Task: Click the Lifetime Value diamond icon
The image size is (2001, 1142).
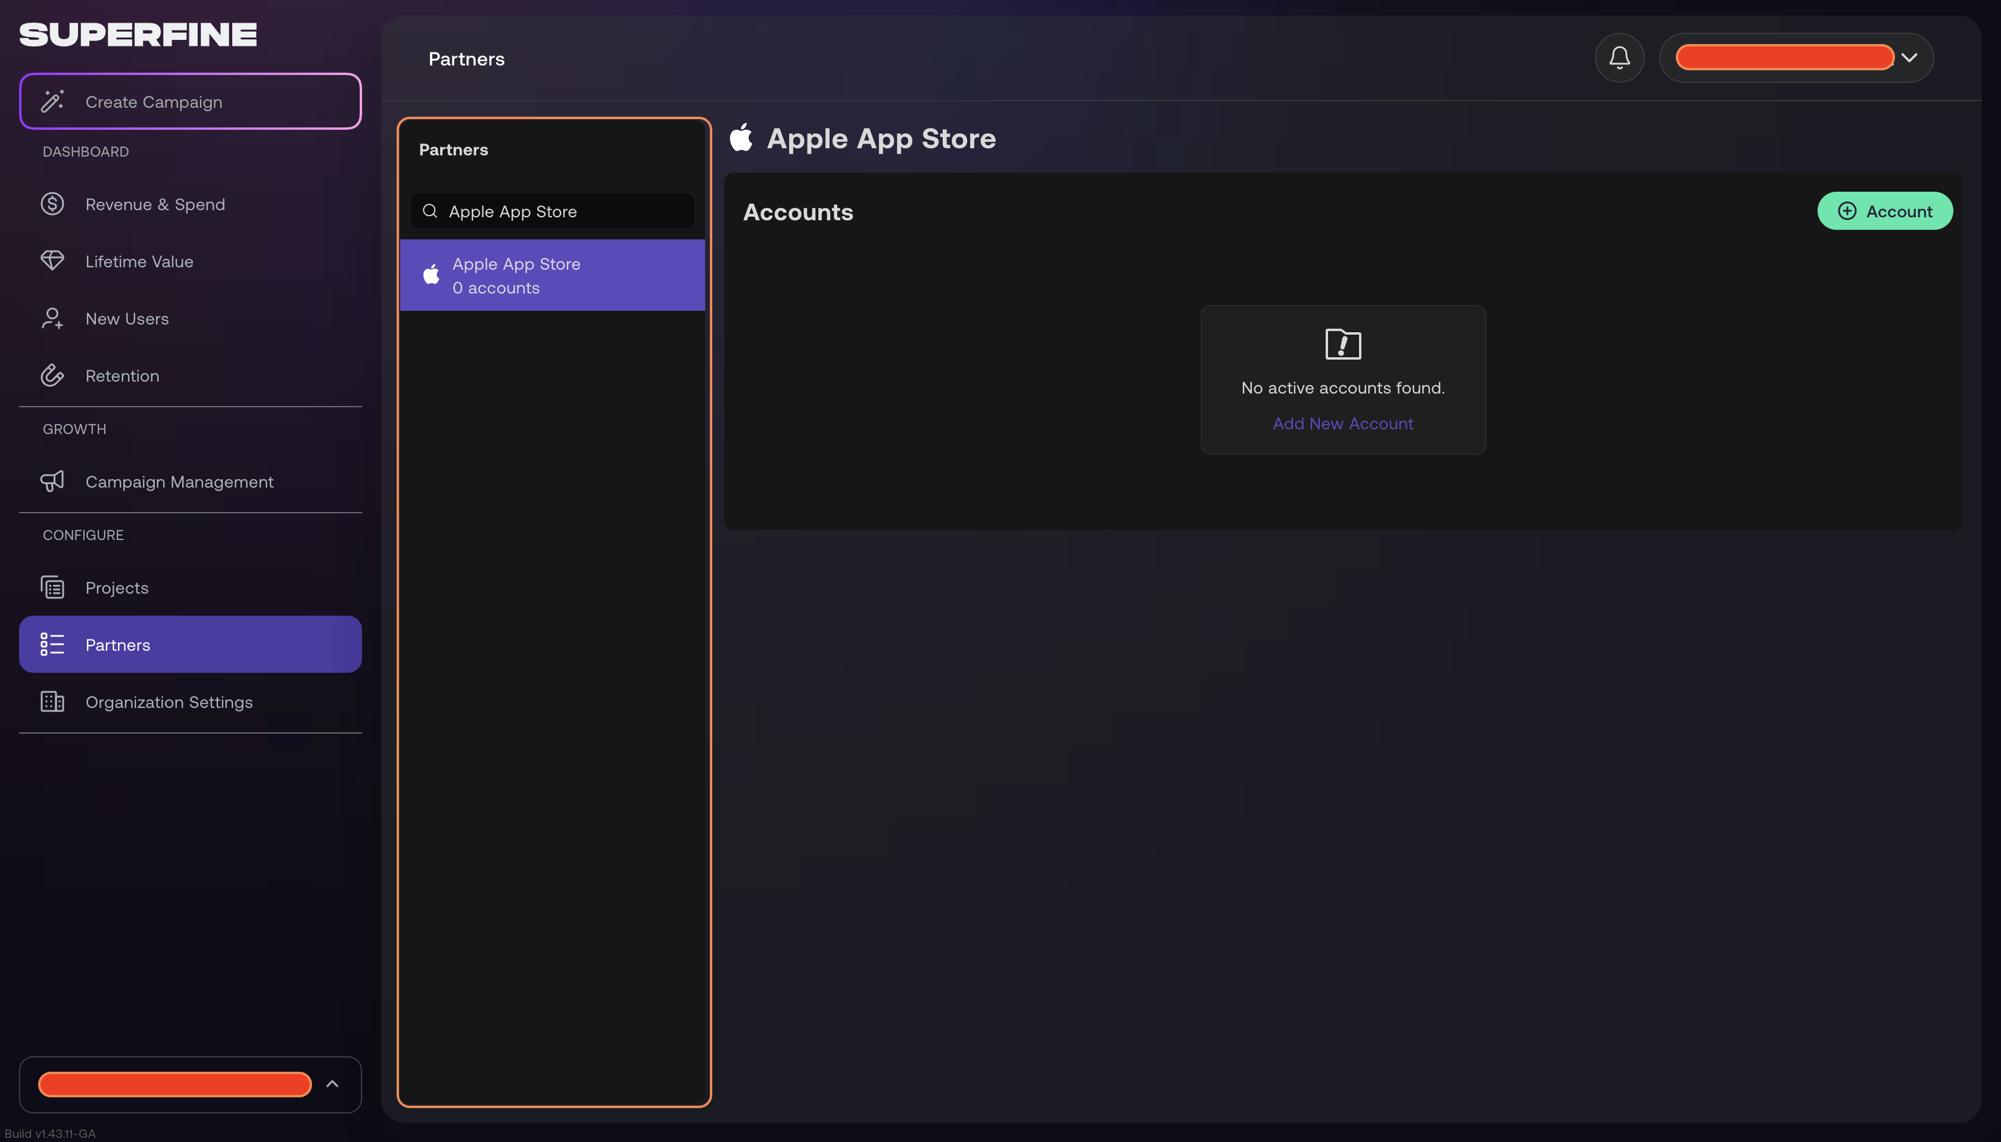Action: tap(52, 260)
